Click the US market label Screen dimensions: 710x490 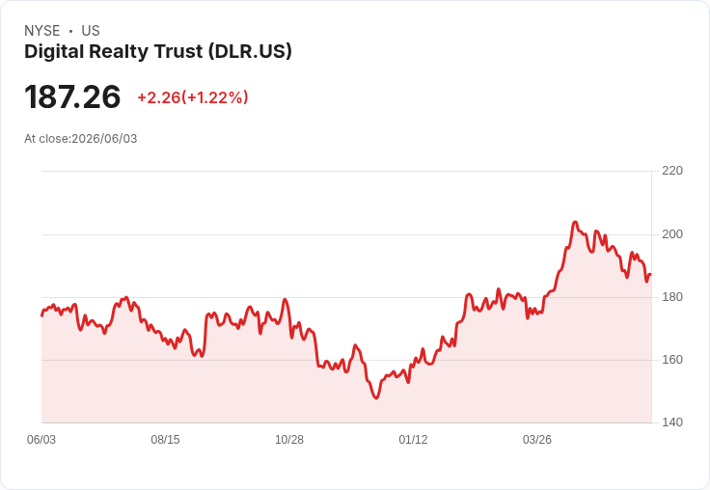tap(91, 31)
